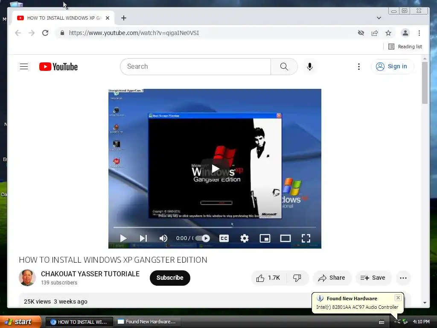The image size is (437, 328).
Task: Open the Reading list
Action: (x=405, y=47)
